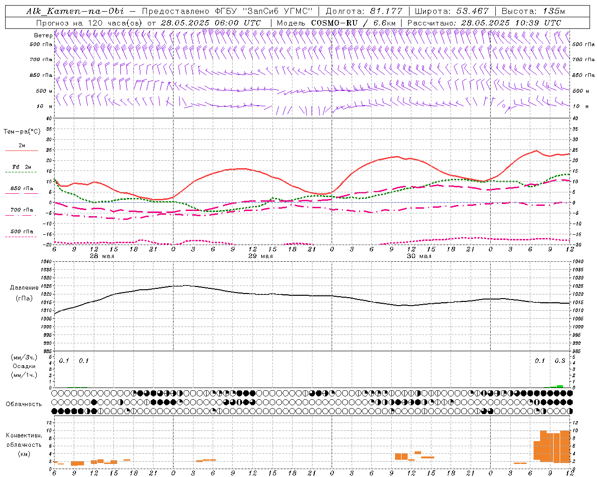The image size is (597, 477).
Task: Click the 500 м wind level label on left axis
Action: coord(44,91)
